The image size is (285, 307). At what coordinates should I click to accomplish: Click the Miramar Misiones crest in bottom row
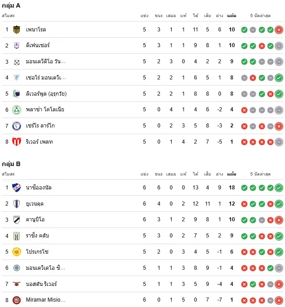pos(17,300)
